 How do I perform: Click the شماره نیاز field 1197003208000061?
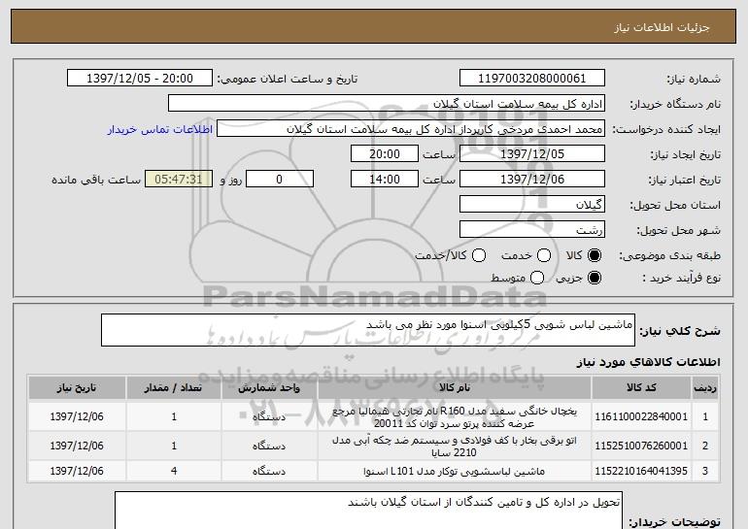pos(532,79)
